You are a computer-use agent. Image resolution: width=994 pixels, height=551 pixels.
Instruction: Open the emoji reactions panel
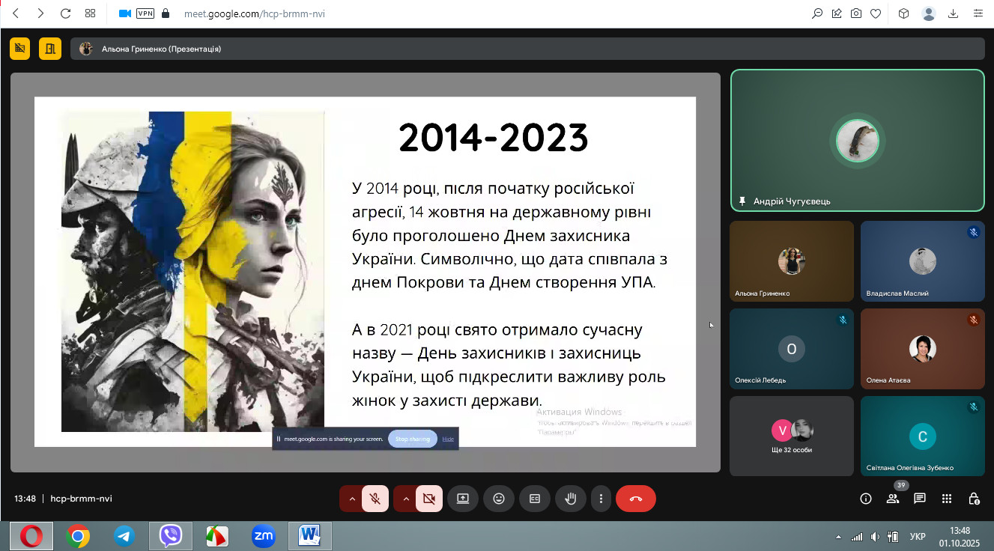(498, 499)
